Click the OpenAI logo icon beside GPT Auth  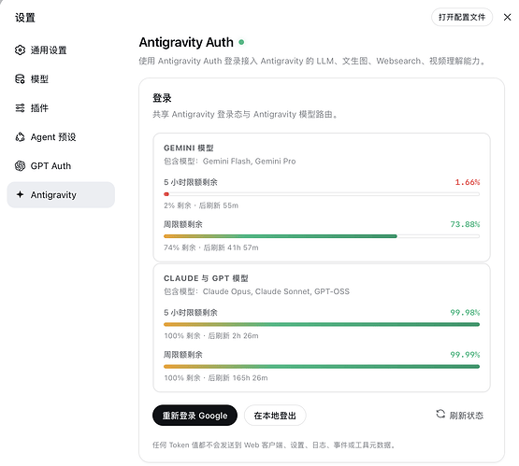pos(20,165)
